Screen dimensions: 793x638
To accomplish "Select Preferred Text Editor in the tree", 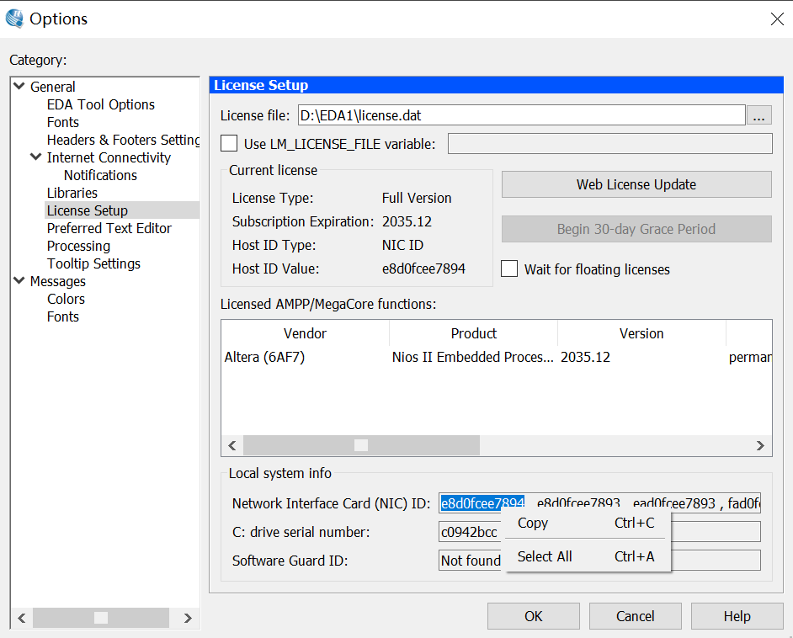I will click(109, 228).
